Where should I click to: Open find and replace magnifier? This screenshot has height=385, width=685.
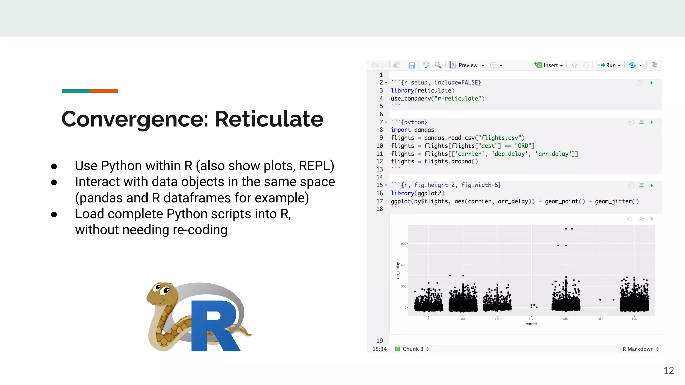pos(438,65)
